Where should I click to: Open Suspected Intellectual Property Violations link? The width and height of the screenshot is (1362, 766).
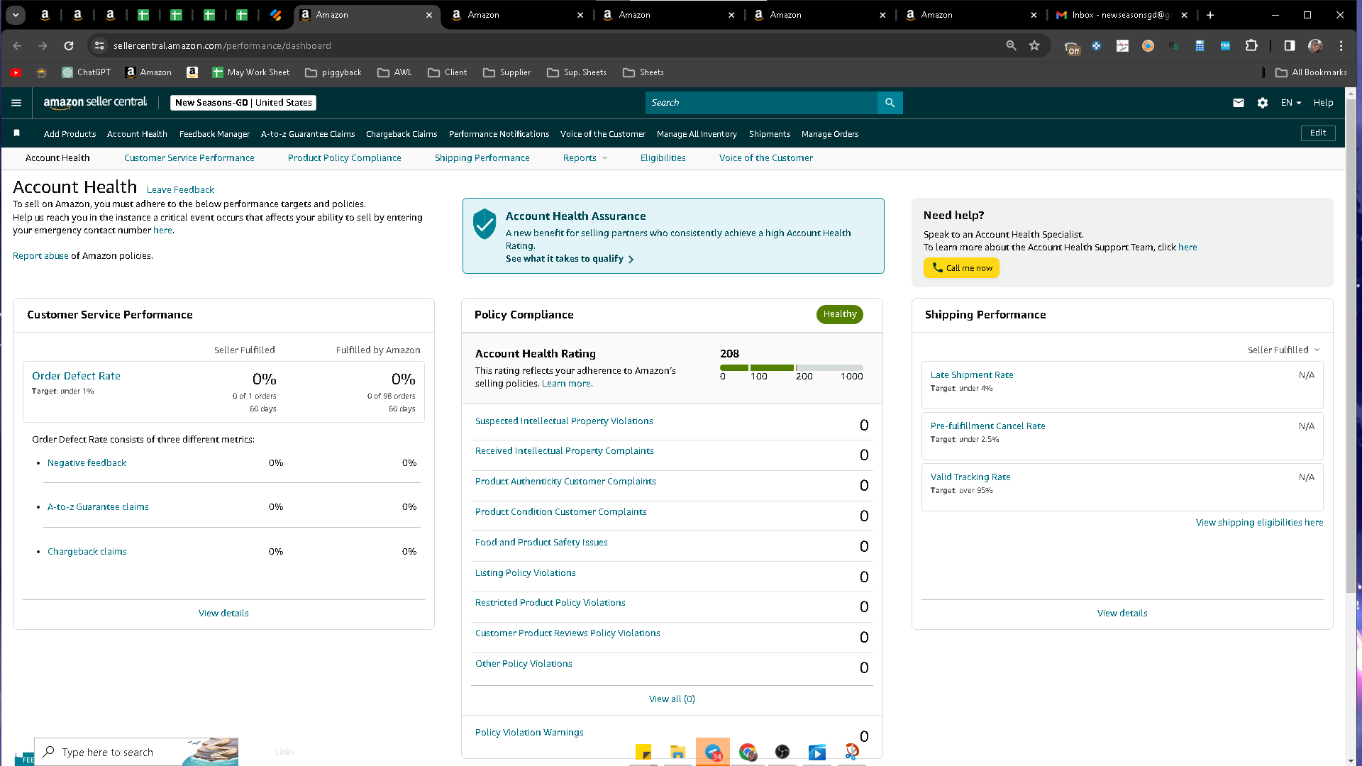pos(564,421)
